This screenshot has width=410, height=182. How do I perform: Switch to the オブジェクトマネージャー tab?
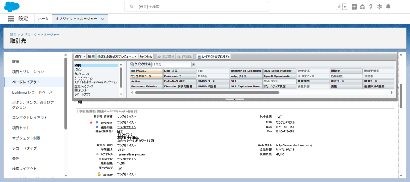(x=76, y=19)
